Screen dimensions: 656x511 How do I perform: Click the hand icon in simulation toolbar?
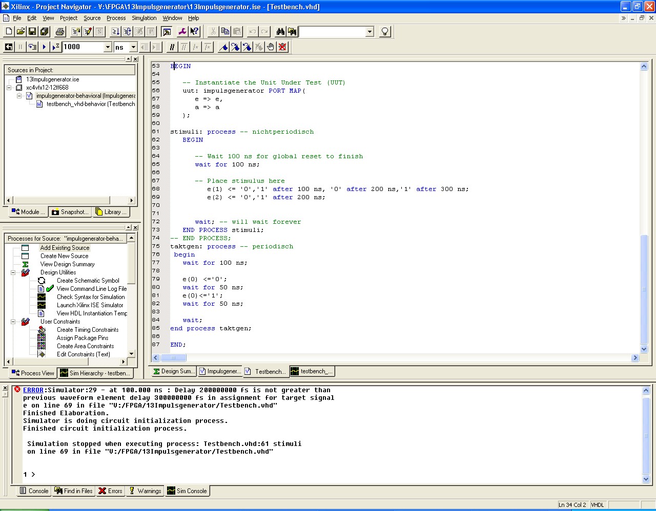[271, 47]
